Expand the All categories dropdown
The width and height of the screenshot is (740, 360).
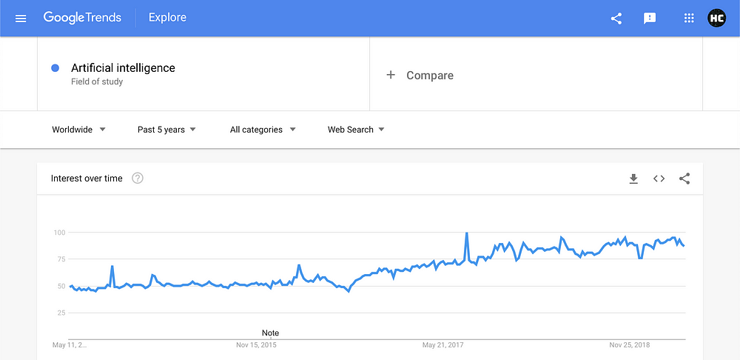(x=263, y=130)
